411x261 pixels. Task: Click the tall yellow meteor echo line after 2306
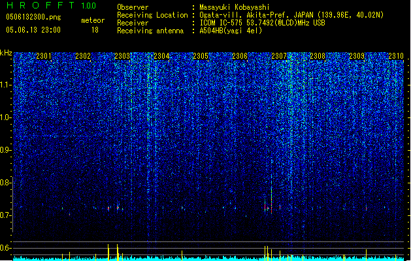pos(272,194)
